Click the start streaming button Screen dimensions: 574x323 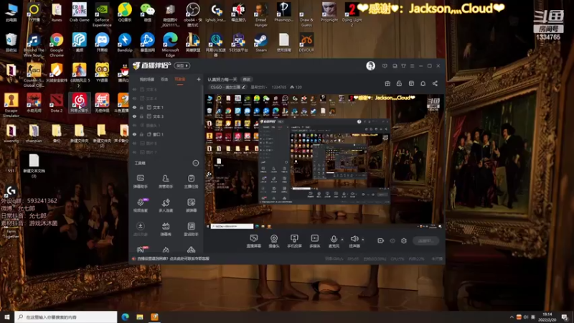[x=425, y=240]
